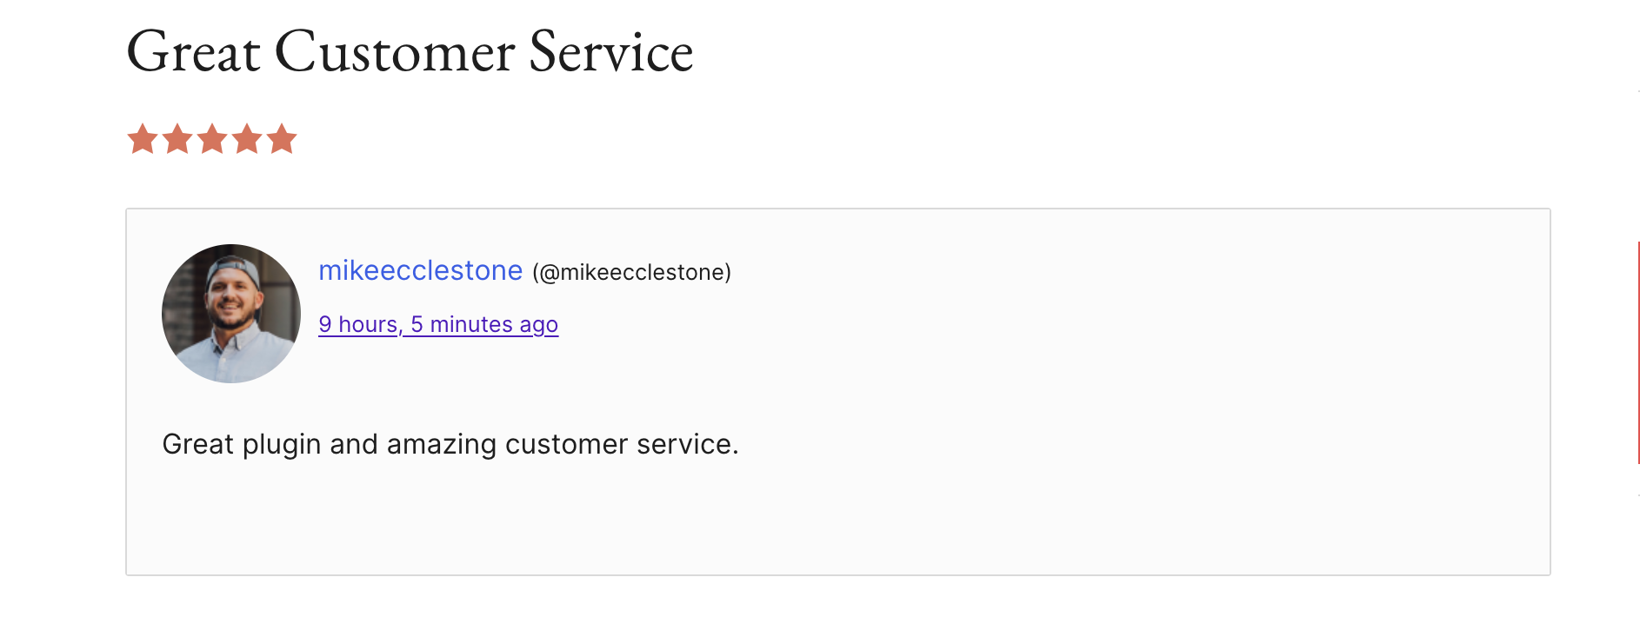Click "customer service." at the review's end
This screenshot has height=617, width=1640.
pos(622,445)
